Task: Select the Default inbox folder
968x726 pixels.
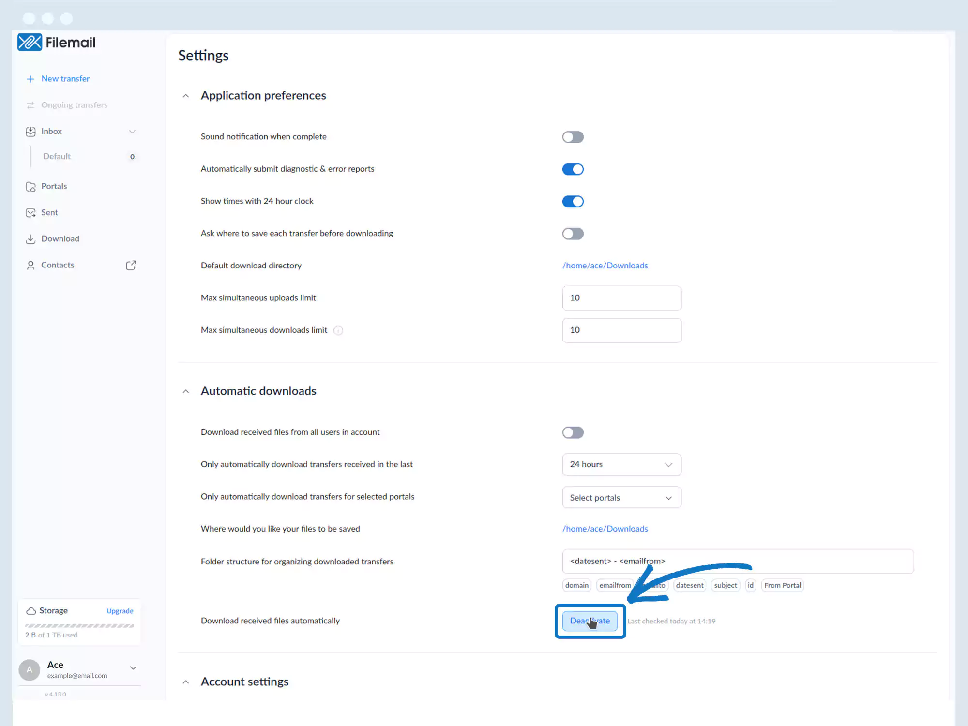Action: pos(57,156)
